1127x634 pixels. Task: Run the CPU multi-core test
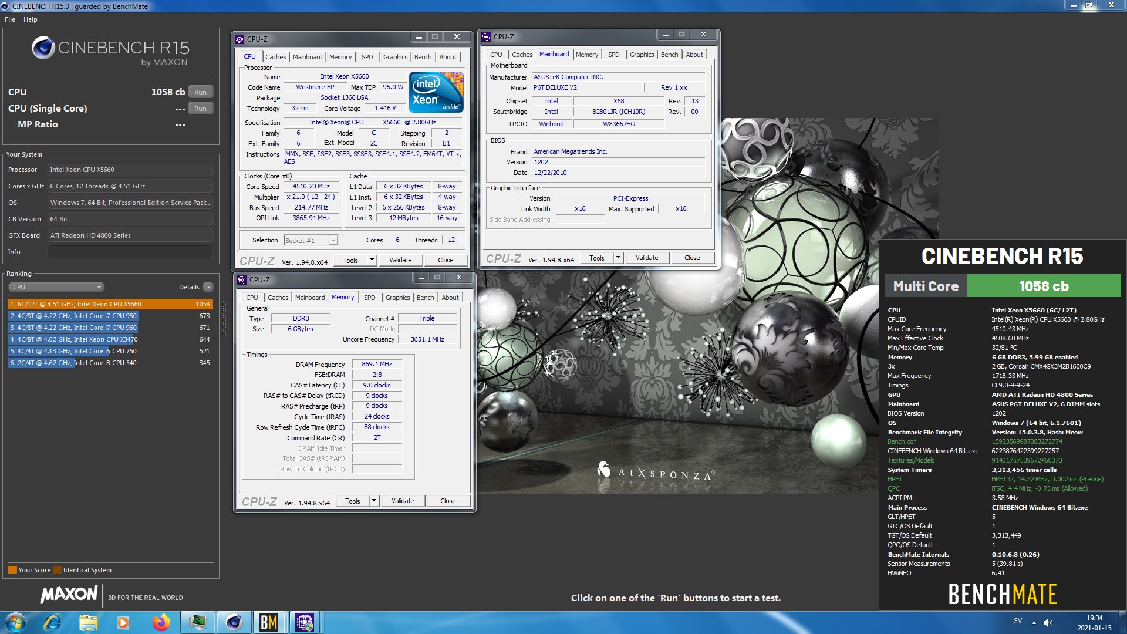point(200,92)
